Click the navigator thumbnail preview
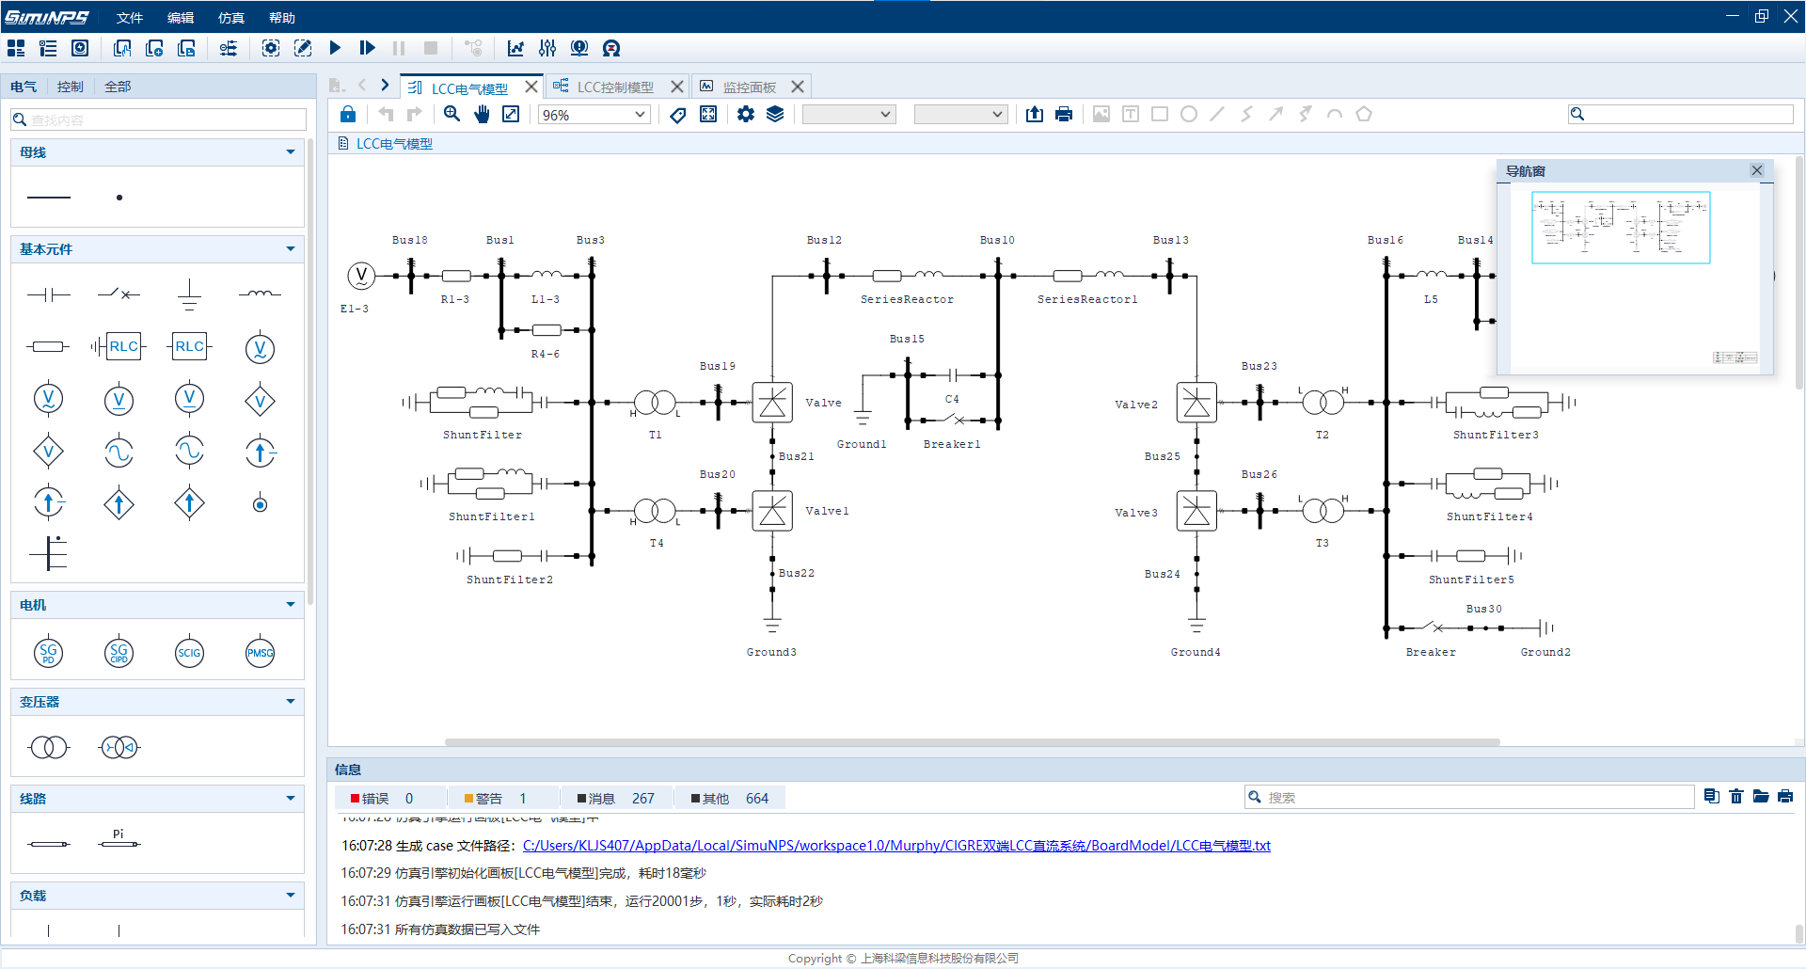 coord(1621,228)
